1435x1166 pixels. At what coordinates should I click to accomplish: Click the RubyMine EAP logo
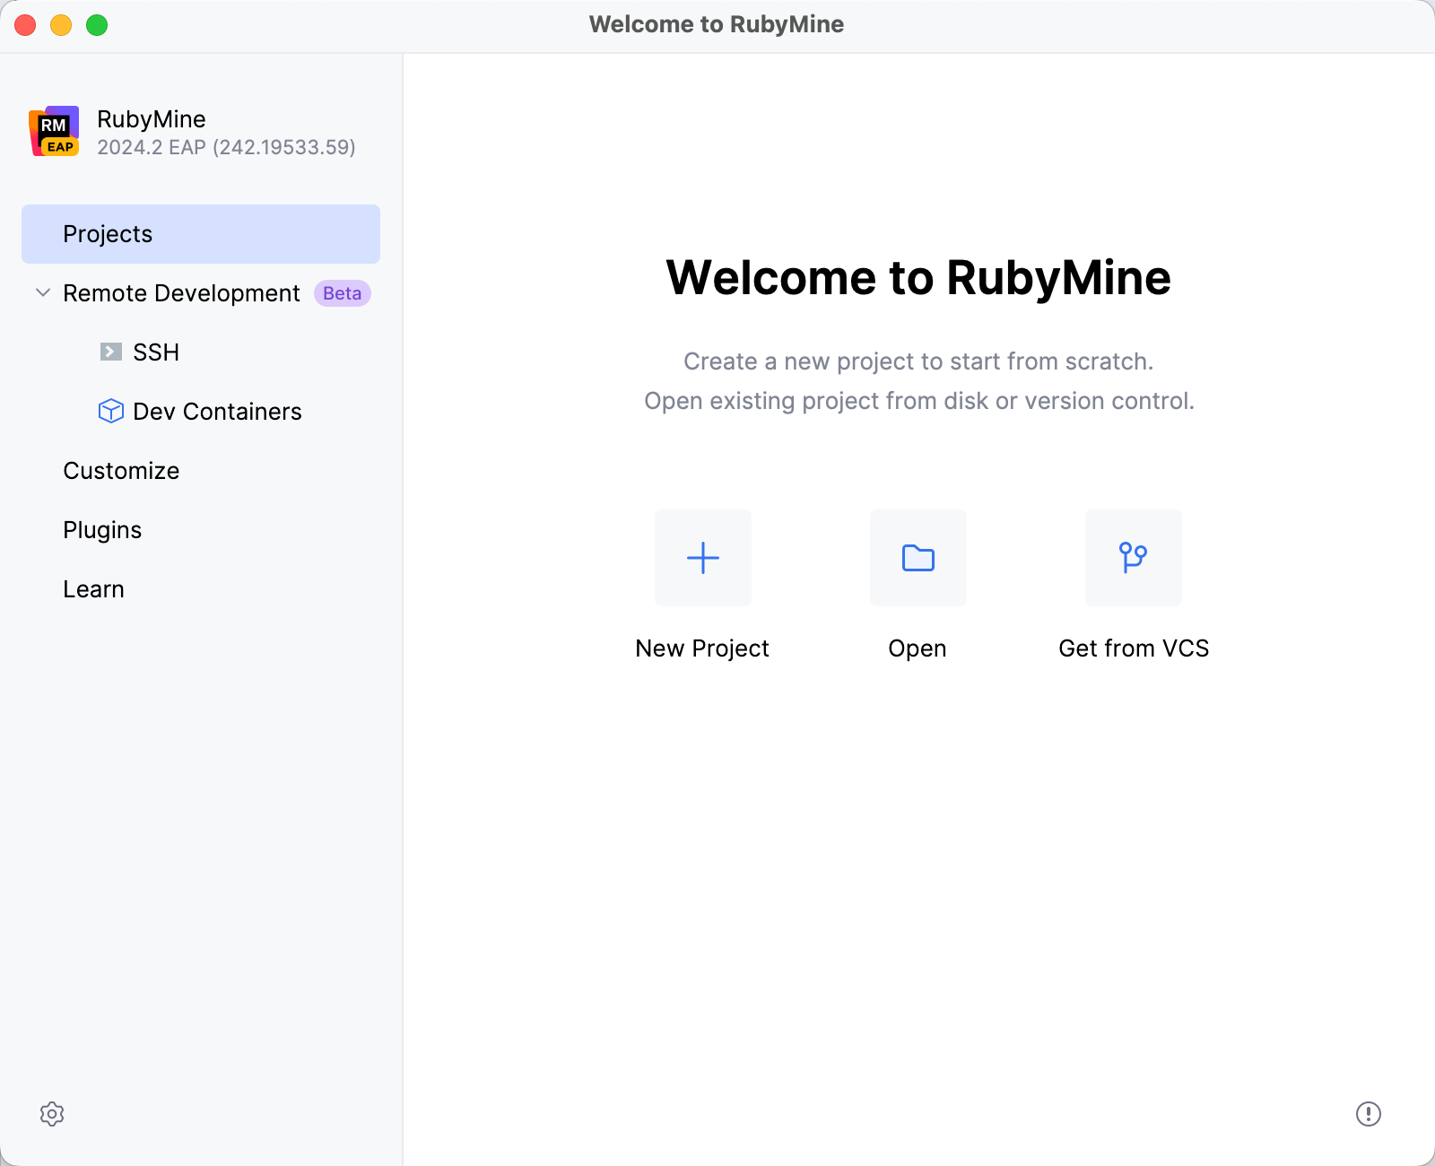(55, 131)
